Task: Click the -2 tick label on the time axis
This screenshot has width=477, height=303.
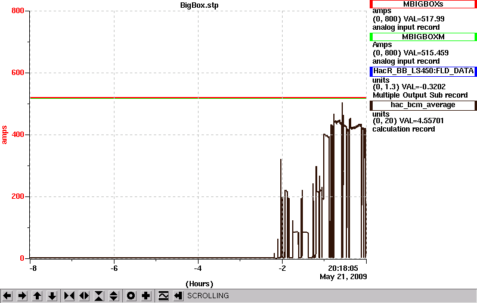Action: 282,268
